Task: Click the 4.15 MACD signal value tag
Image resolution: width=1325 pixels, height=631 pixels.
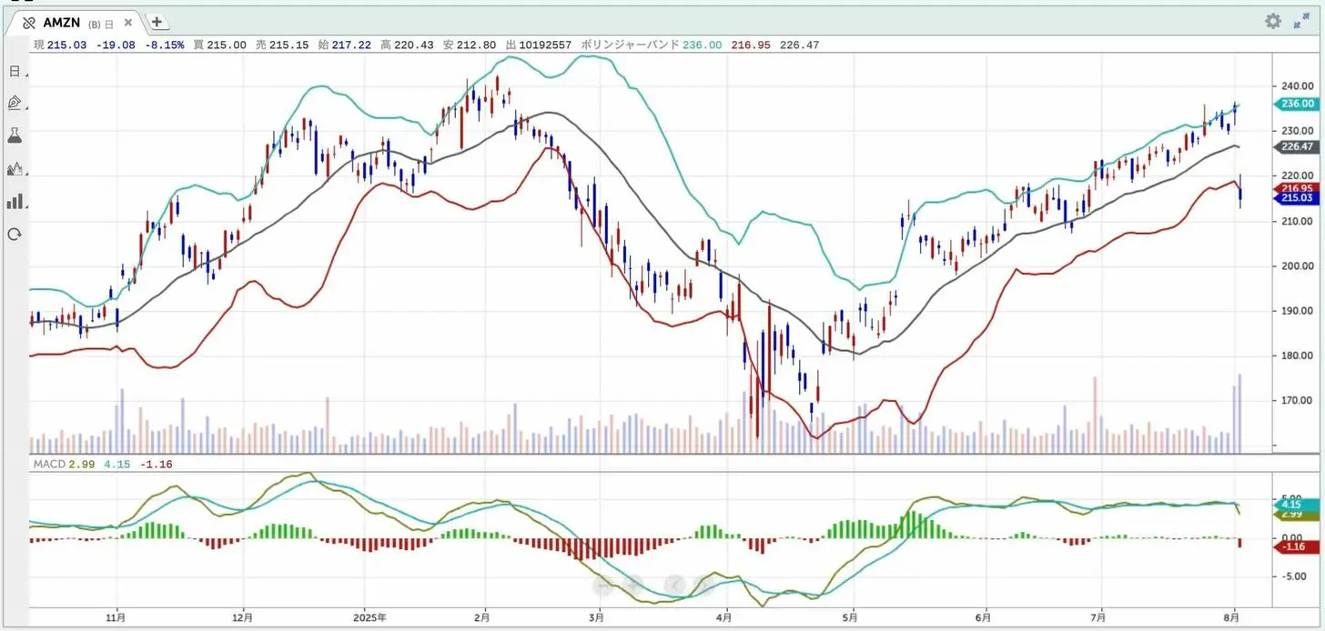Action: (x=1291, y=504)
